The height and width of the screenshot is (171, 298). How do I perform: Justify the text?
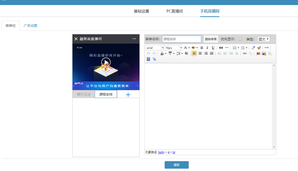pyautogui.click(x=212, y=53)
